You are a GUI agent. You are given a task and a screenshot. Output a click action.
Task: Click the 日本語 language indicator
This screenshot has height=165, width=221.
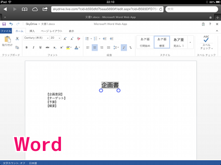(x=33, y=163)
